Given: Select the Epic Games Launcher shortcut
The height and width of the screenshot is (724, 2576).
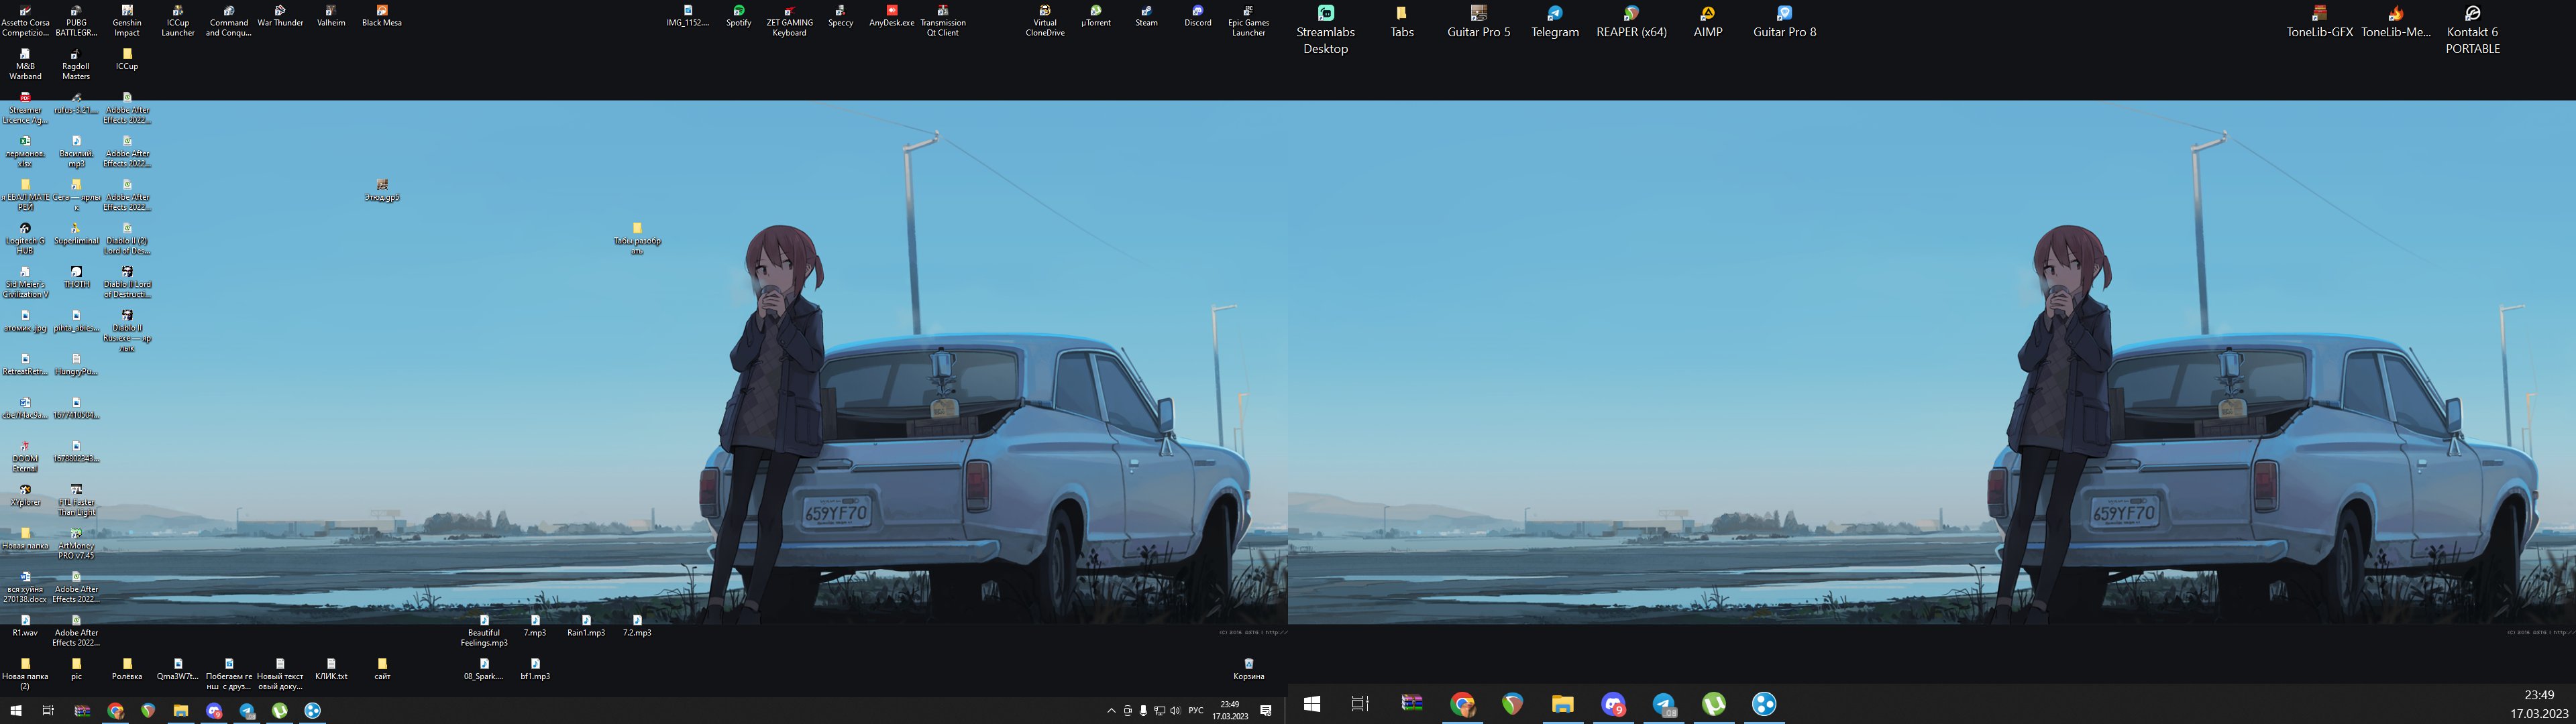Looking at the screenshot, I should (1248, 21).
